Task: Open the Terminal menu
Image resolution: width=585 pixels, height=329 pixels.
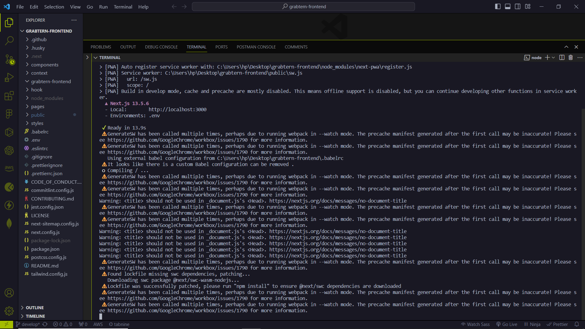Action: click(123, 7)
